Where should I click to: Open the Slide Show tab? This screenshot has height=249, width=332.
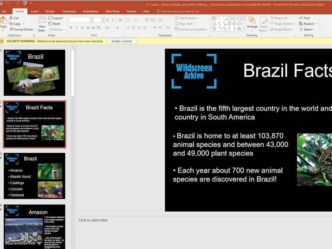[113, 11]
